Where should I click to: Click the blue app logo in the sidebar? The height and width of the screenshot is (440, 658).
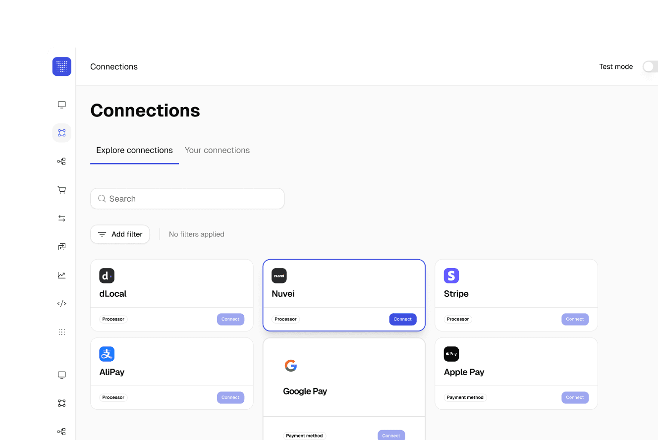point(61,66)
